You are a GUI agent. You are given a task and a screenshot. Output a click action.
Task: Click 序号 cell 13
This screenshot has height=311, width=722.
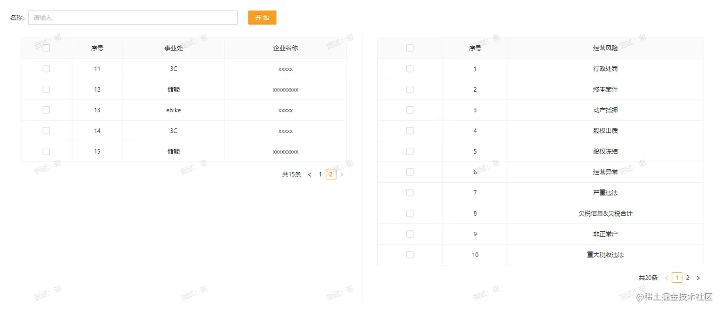97,110
